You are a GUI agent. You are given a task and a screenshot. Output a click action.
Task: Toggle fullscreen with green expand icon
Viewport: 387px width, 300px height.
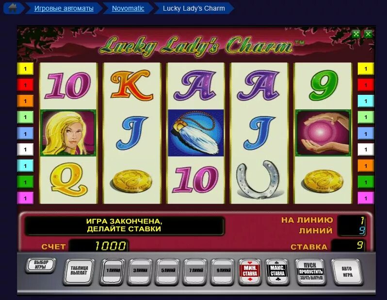point(356,34)
